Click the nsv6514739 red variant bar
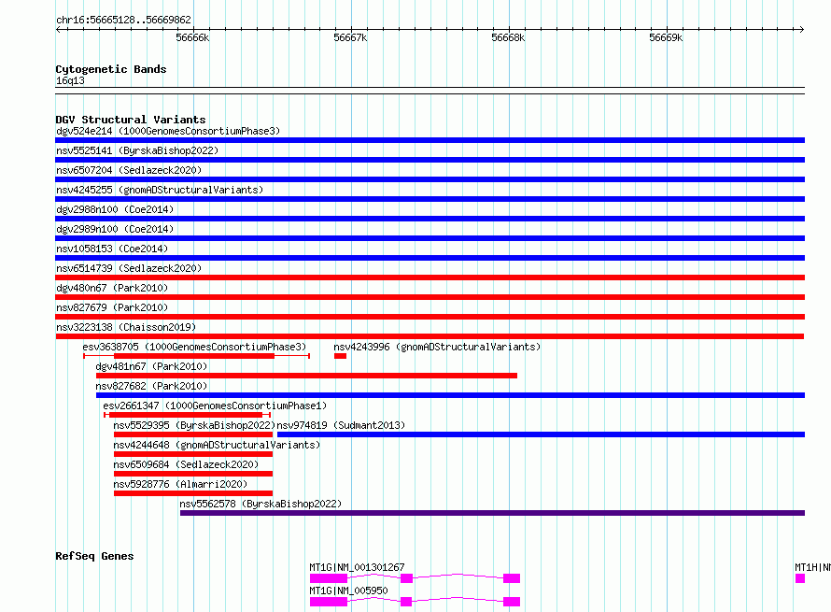Screen dimensions: 831x612 (x=430, y=278)
